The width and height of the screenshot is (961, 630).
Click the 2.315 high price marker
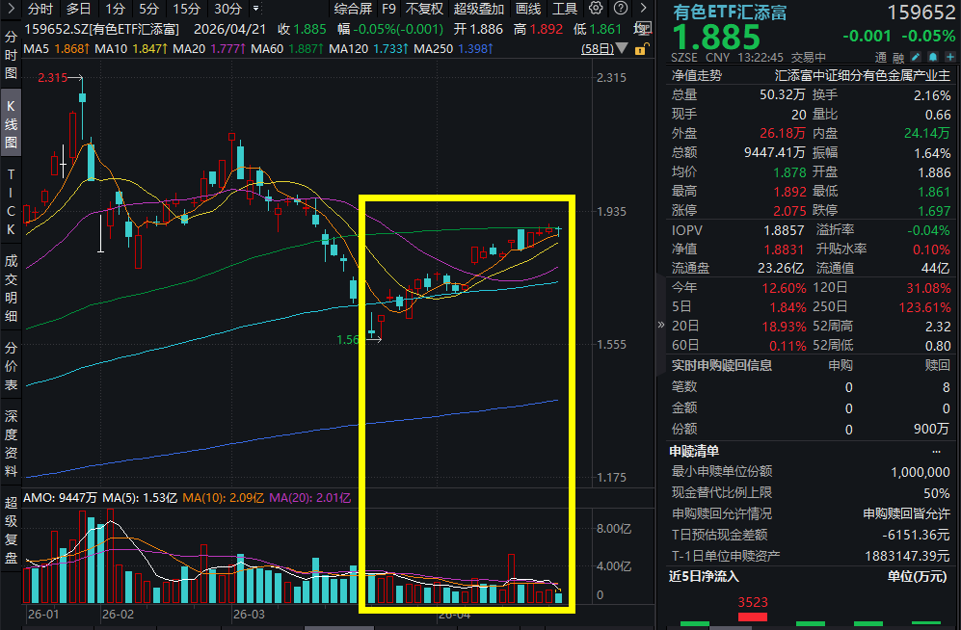52,78
